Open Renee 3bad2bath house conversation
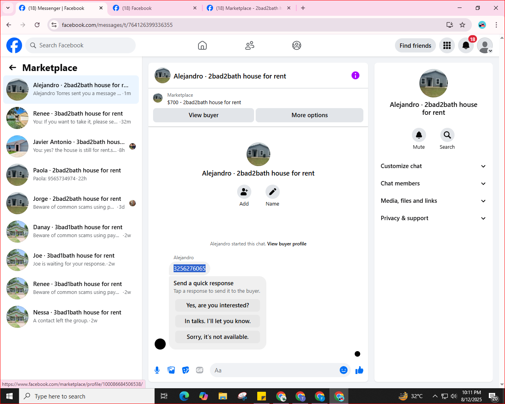505x404 pixels. tap(71, 118)
